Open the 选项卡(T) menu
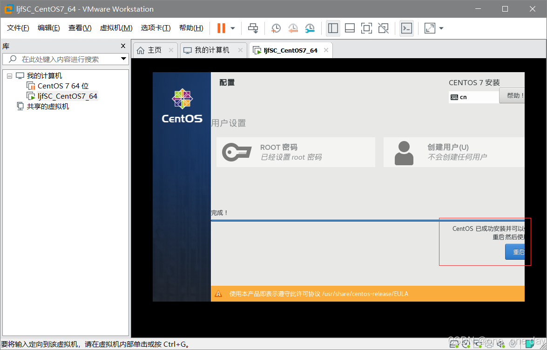This screenshot has width=547, height=350. click(x=155, y=28)
